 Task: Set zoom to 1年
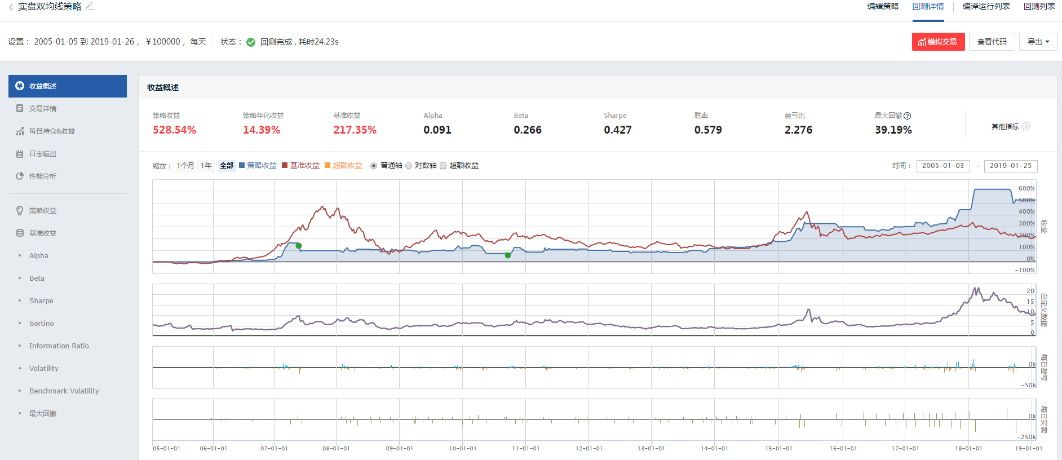[x=206, y=165]
